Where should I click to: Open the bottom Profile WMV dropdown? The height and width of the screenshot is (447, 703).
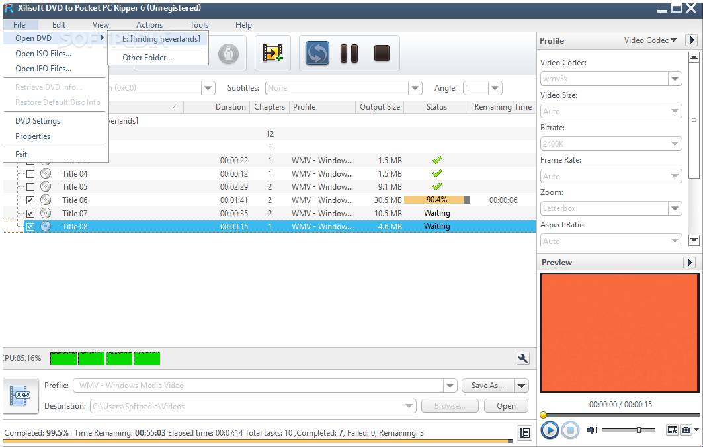point(450,386)
